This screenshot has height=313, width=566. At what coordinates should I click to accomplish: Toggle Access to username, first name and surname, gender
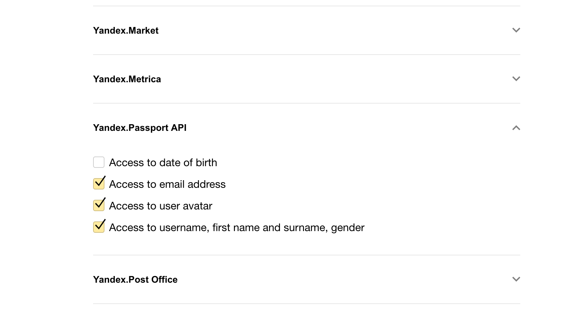pos(99,227)
